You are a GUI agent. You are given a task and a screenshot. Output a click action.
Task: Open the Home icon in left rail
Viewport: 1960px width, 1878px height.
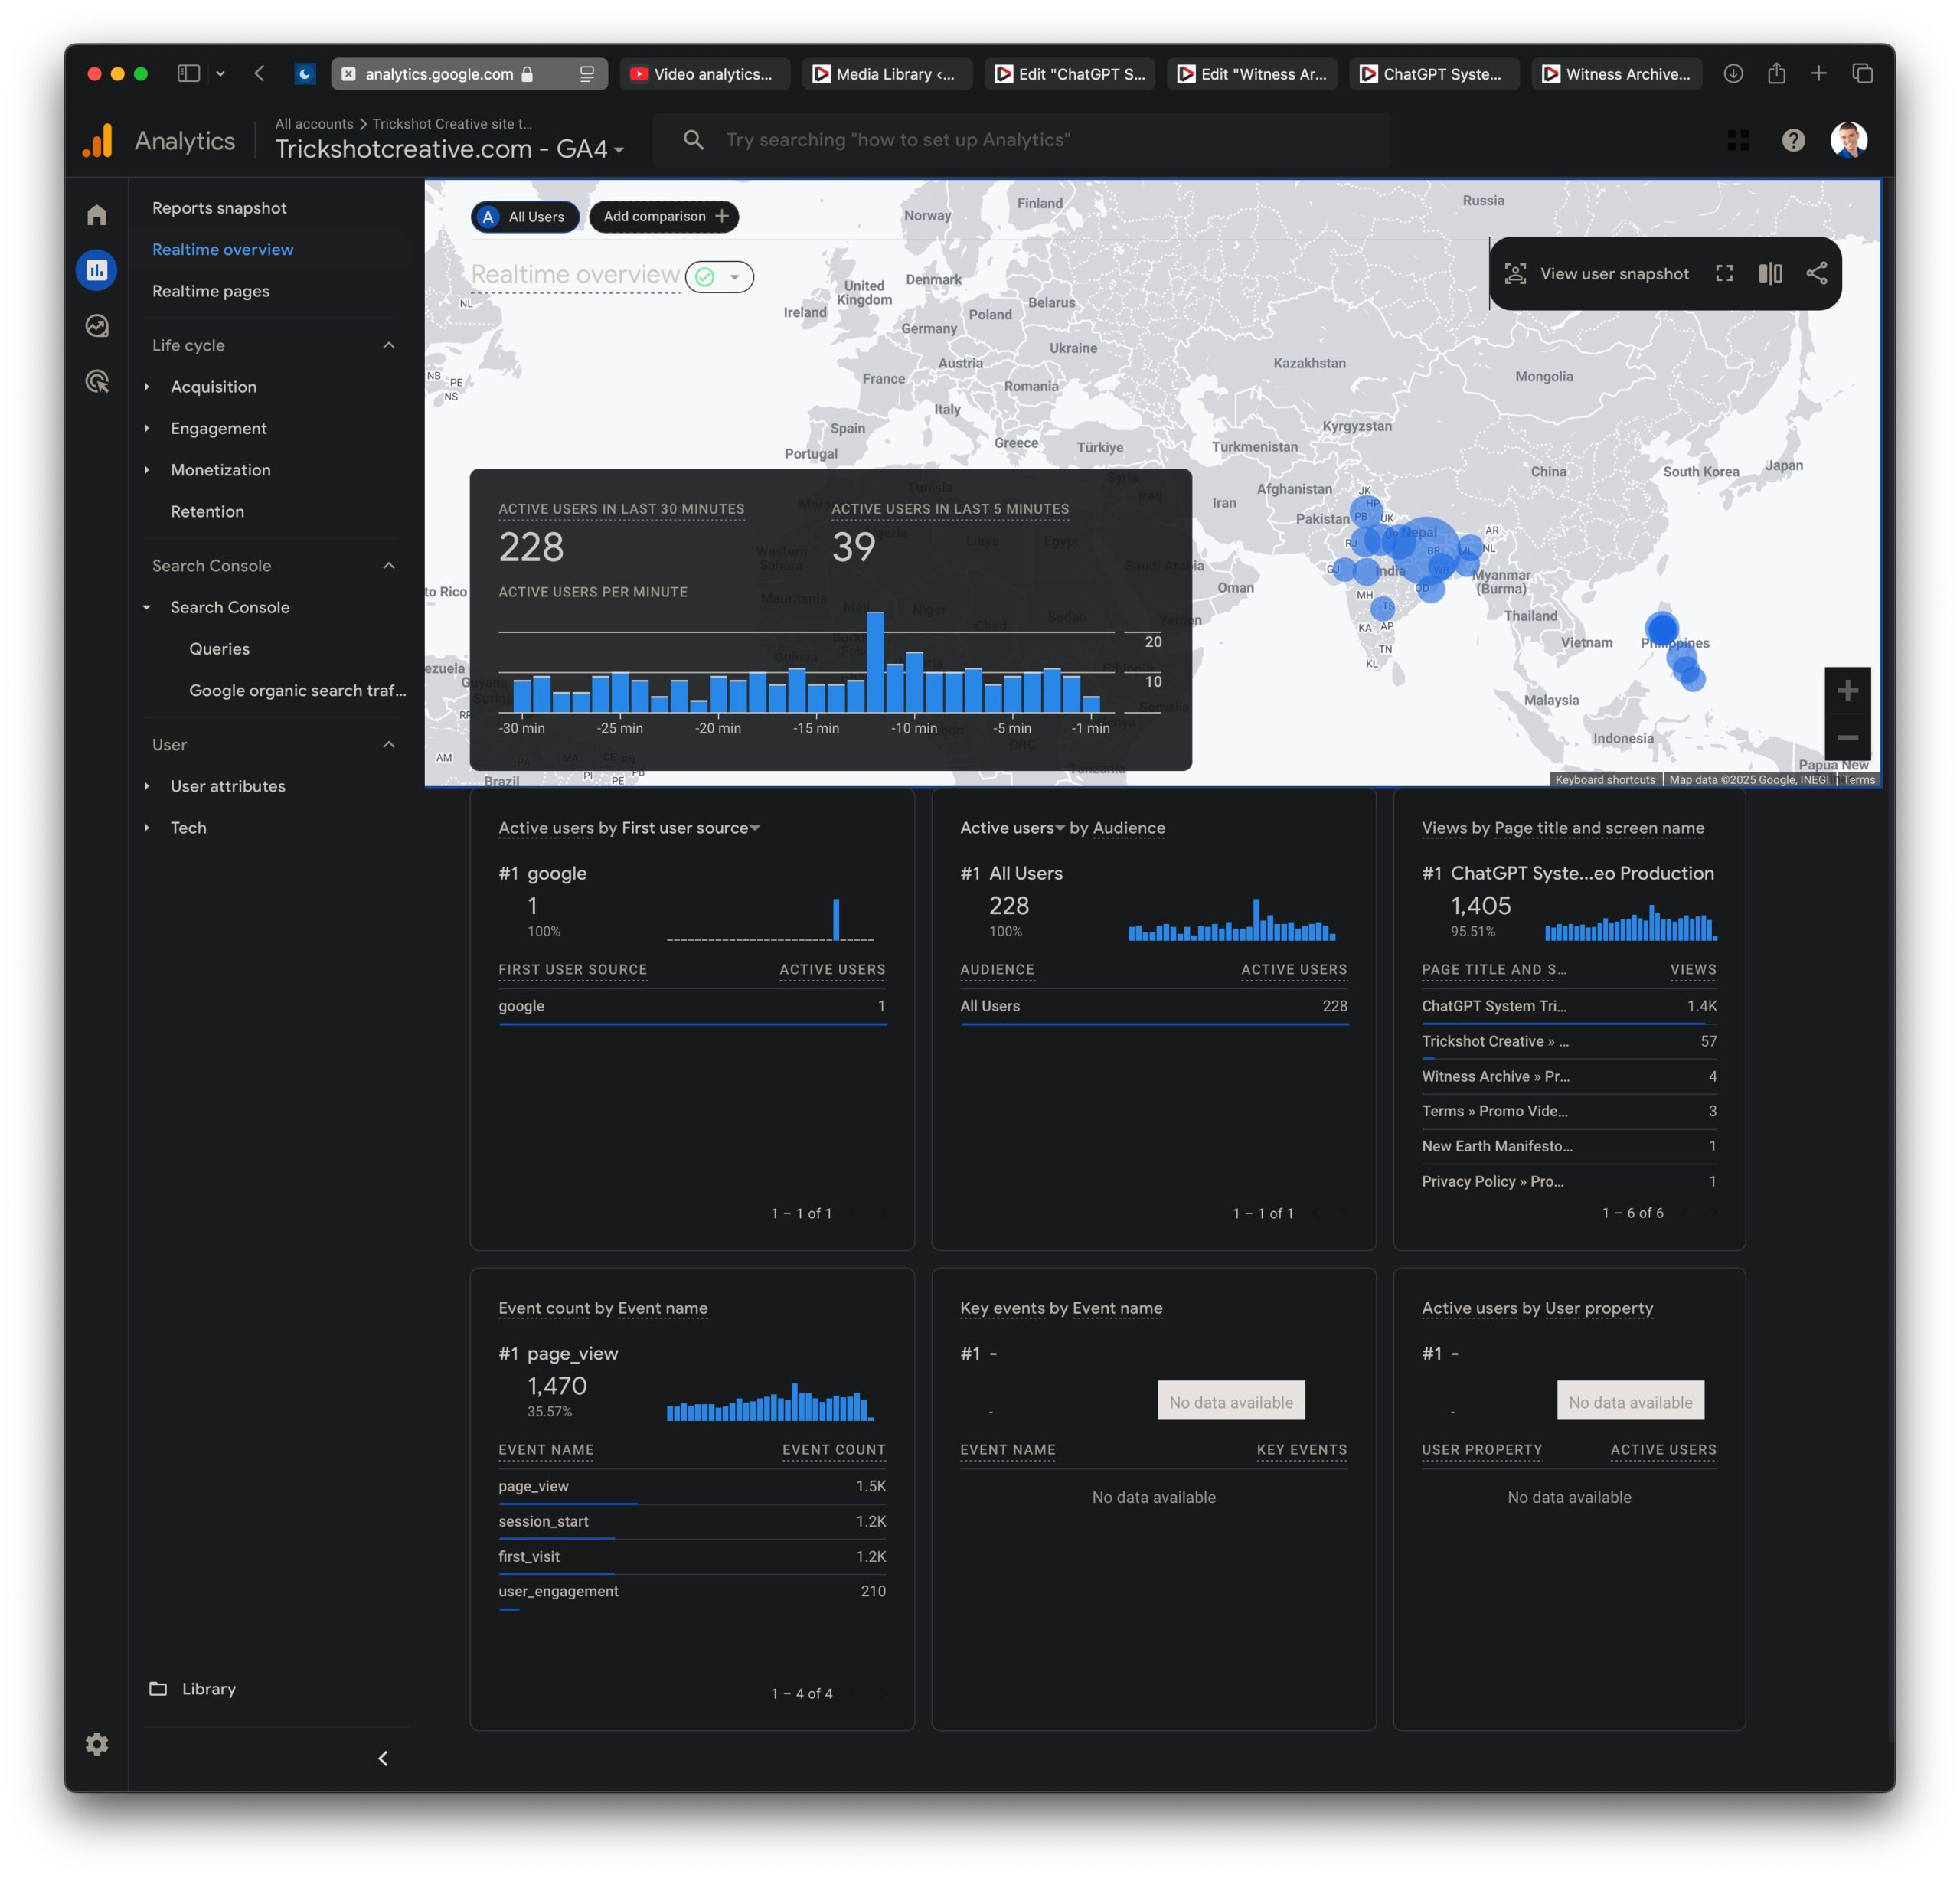[x=97, y=215]
